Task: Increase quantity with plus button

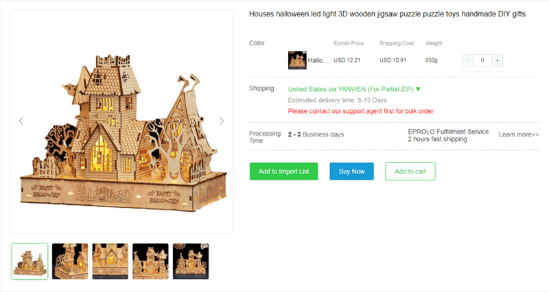Action: tap(497, 60)
